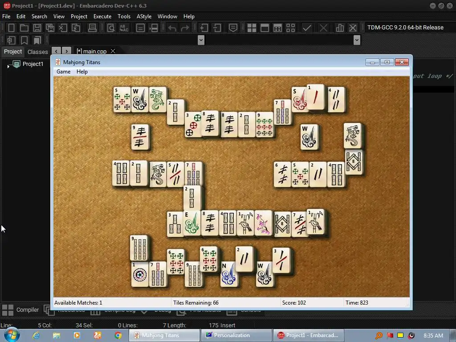This screenshot has height=342, width=456.
Task: Expand the Project1 tree node arrow
Action: [x=8, y=67]
